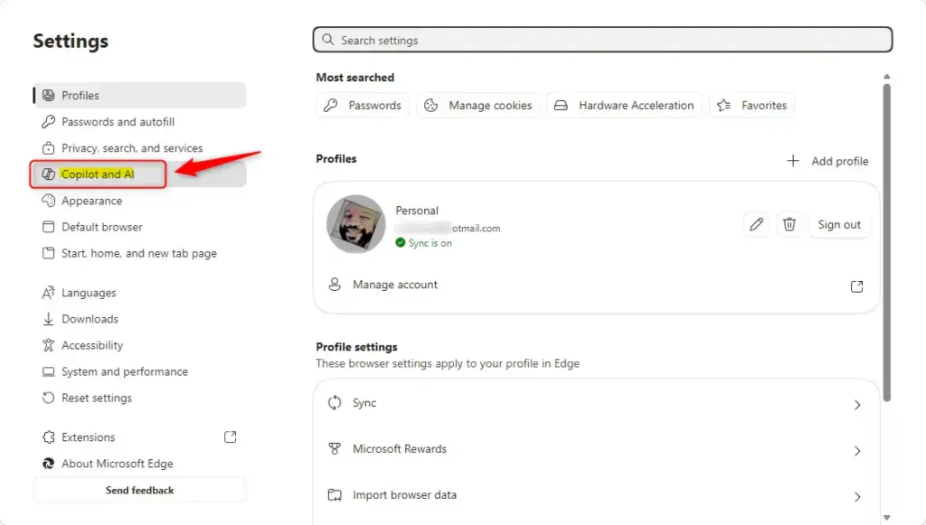Click the Languages letter icon

[49, 293]
